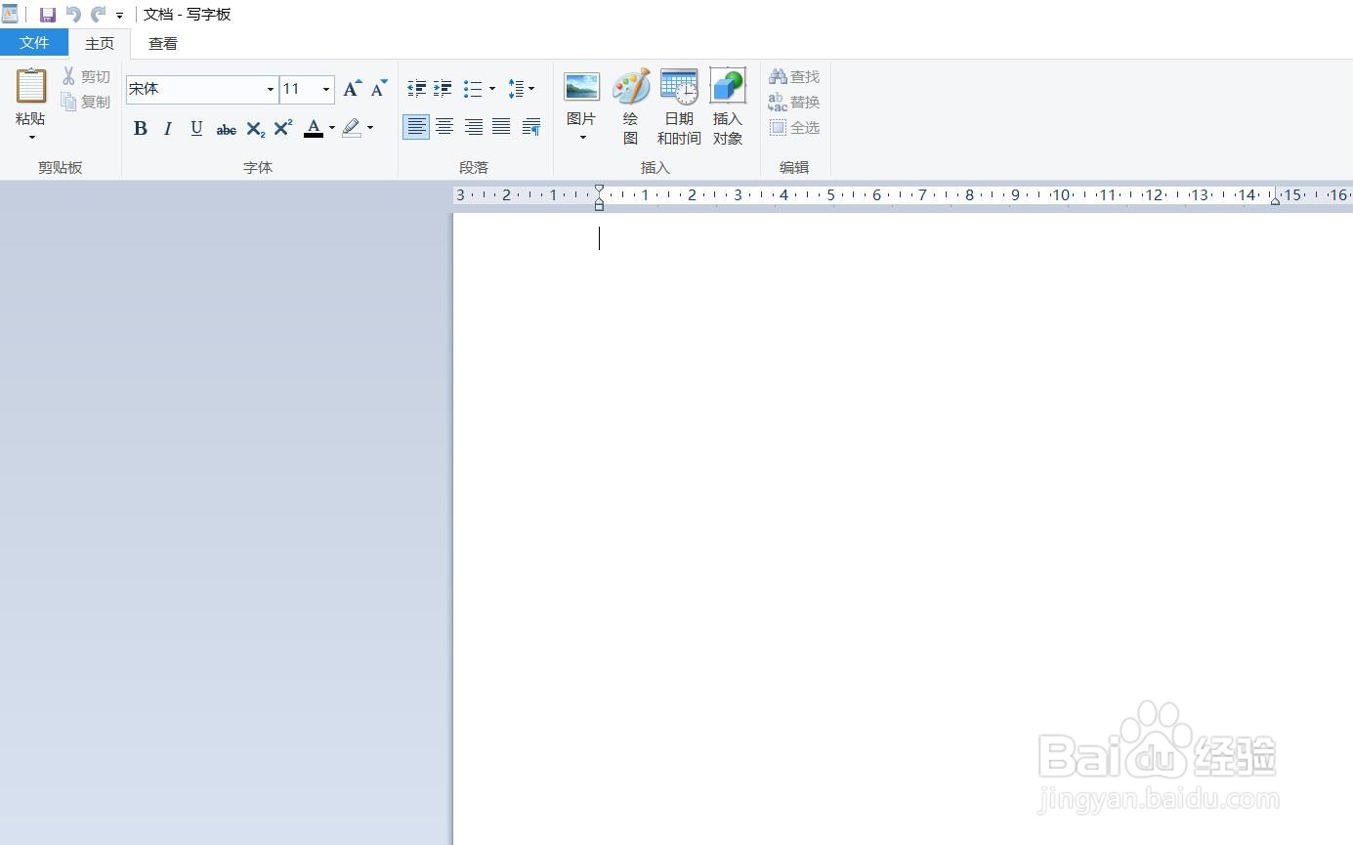Open the highlight color dropdown arrow
This screenshot has height=845, width=1353.
pos(370,128)
